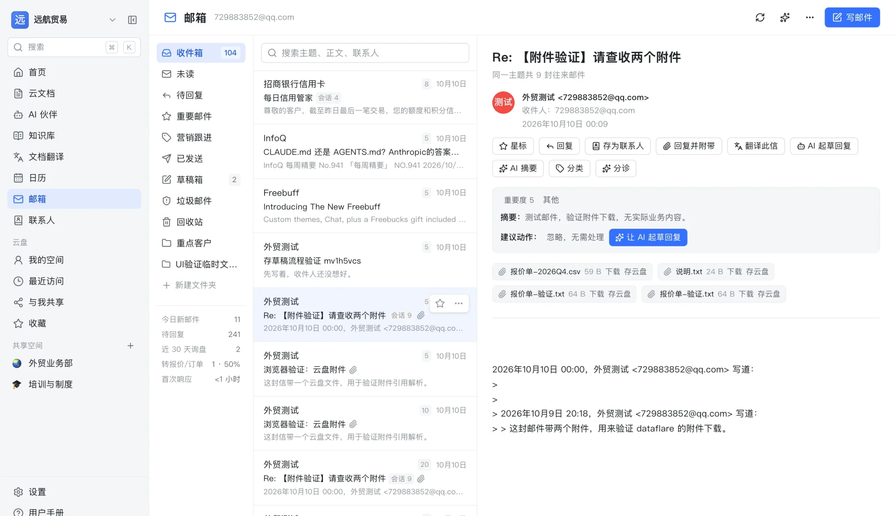Open the InfoQ email in the list
Image resolution: width=895 pixels, height=516 pixels.
pyautogui.click(x=365, y=151)
